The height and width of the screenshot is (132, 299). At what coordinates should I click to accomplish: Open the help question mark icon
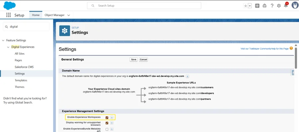(272, 6)
